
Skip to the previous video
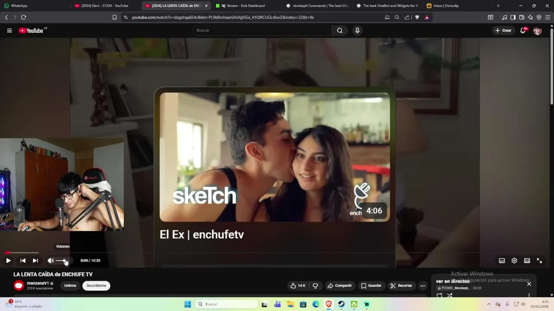coord(23,260)
